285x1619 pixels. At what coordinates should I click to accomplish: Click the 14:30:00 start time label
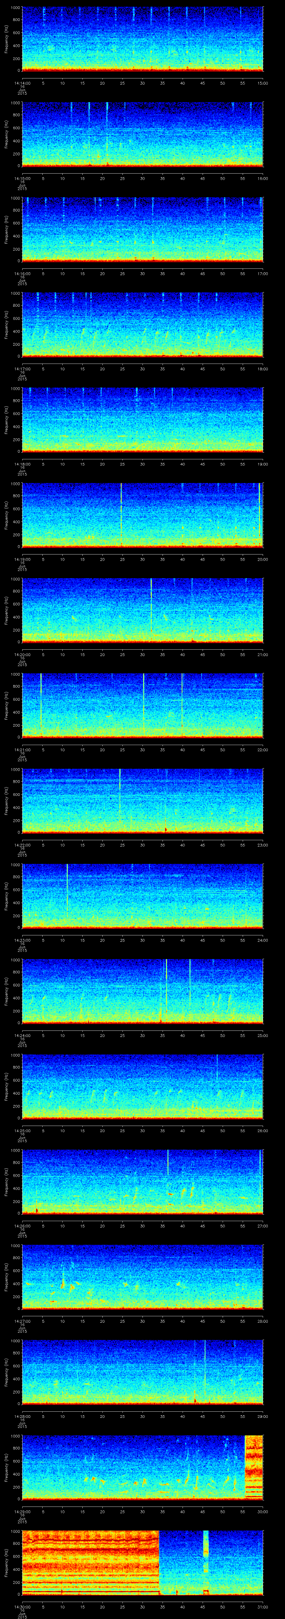pos(22,1606)
